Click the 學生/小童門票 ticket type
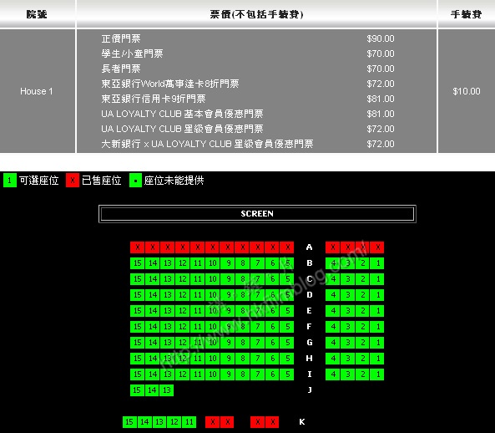 pyautogui.click(x=132, y=53)
